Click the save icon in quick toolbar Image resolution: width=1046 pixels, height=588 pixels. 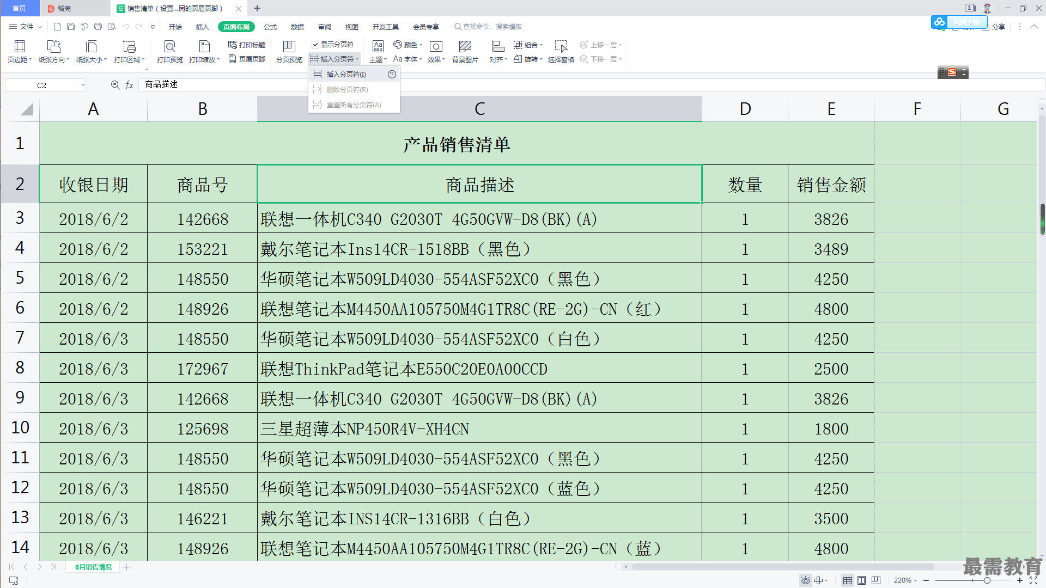(x=71, y=26)
